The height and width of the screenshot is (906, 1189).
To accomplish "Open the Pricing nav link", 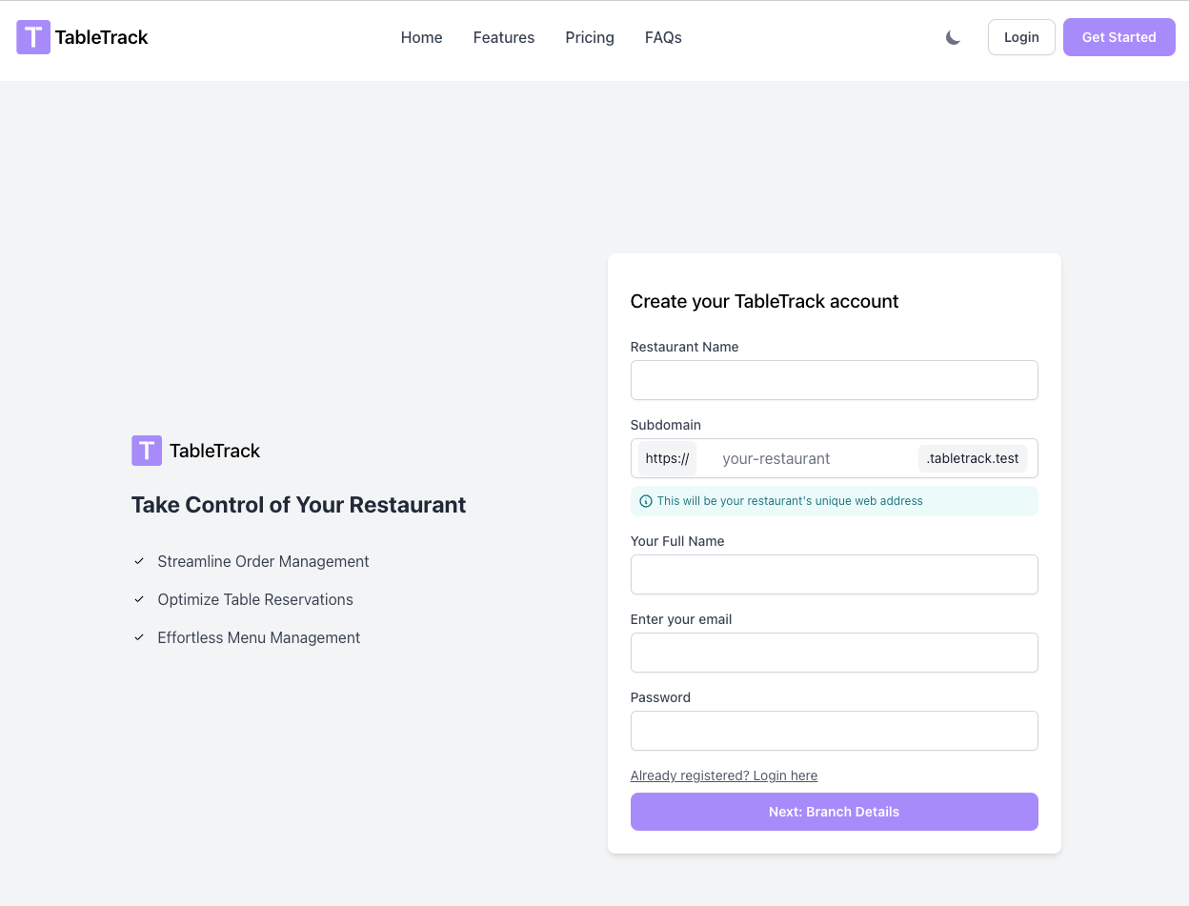I will pos(590,37).
